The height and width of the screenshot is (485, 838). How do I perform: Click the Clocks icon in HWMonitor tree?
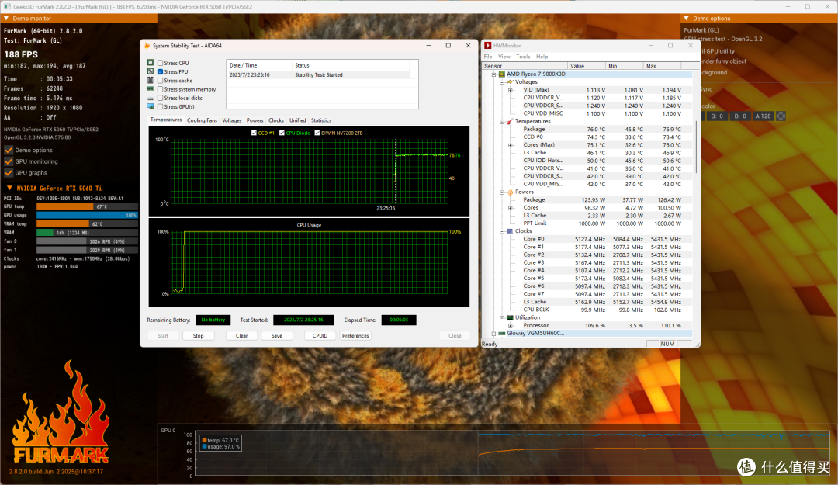coord(510,231)
